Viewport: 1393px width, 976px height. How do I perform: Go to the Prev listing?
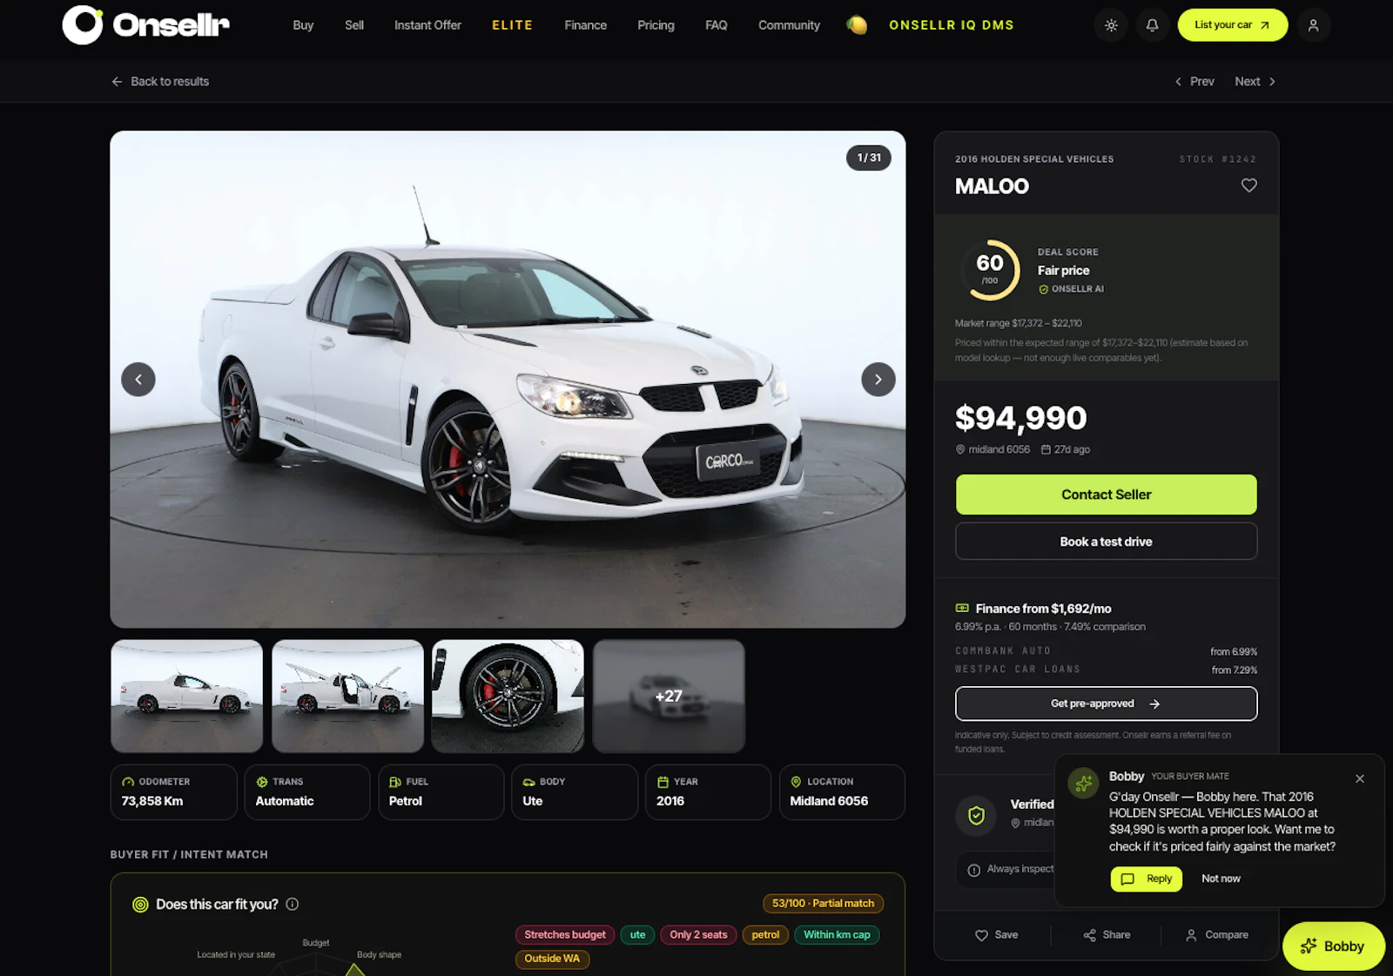coord(1194,81)
